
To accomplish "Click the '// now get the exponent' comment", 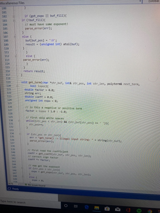I will [x=44, y=166].
